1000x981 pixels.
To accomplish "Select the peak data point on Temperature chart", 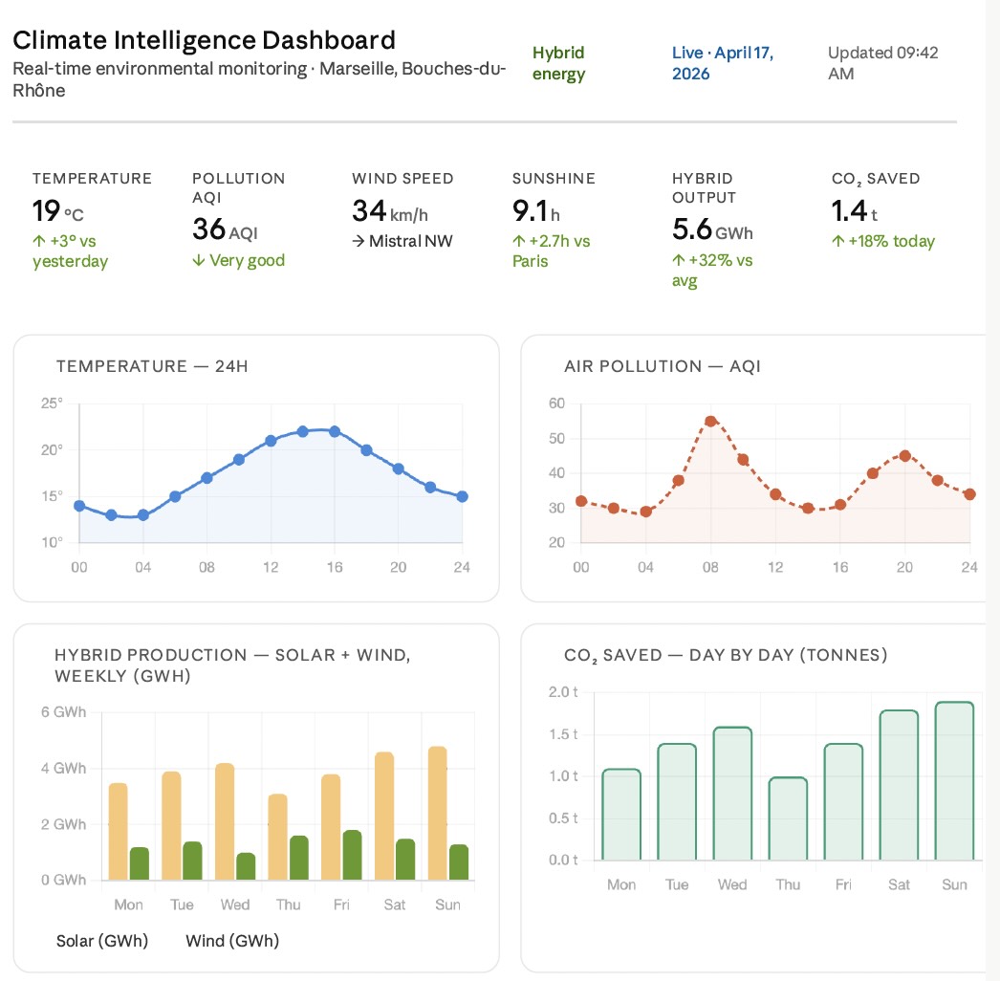I will tap(304, 430).
